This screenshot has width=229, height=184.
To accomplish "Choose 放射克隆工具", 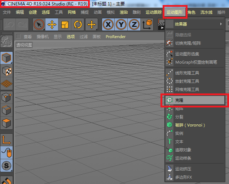I will click(195, 81).
